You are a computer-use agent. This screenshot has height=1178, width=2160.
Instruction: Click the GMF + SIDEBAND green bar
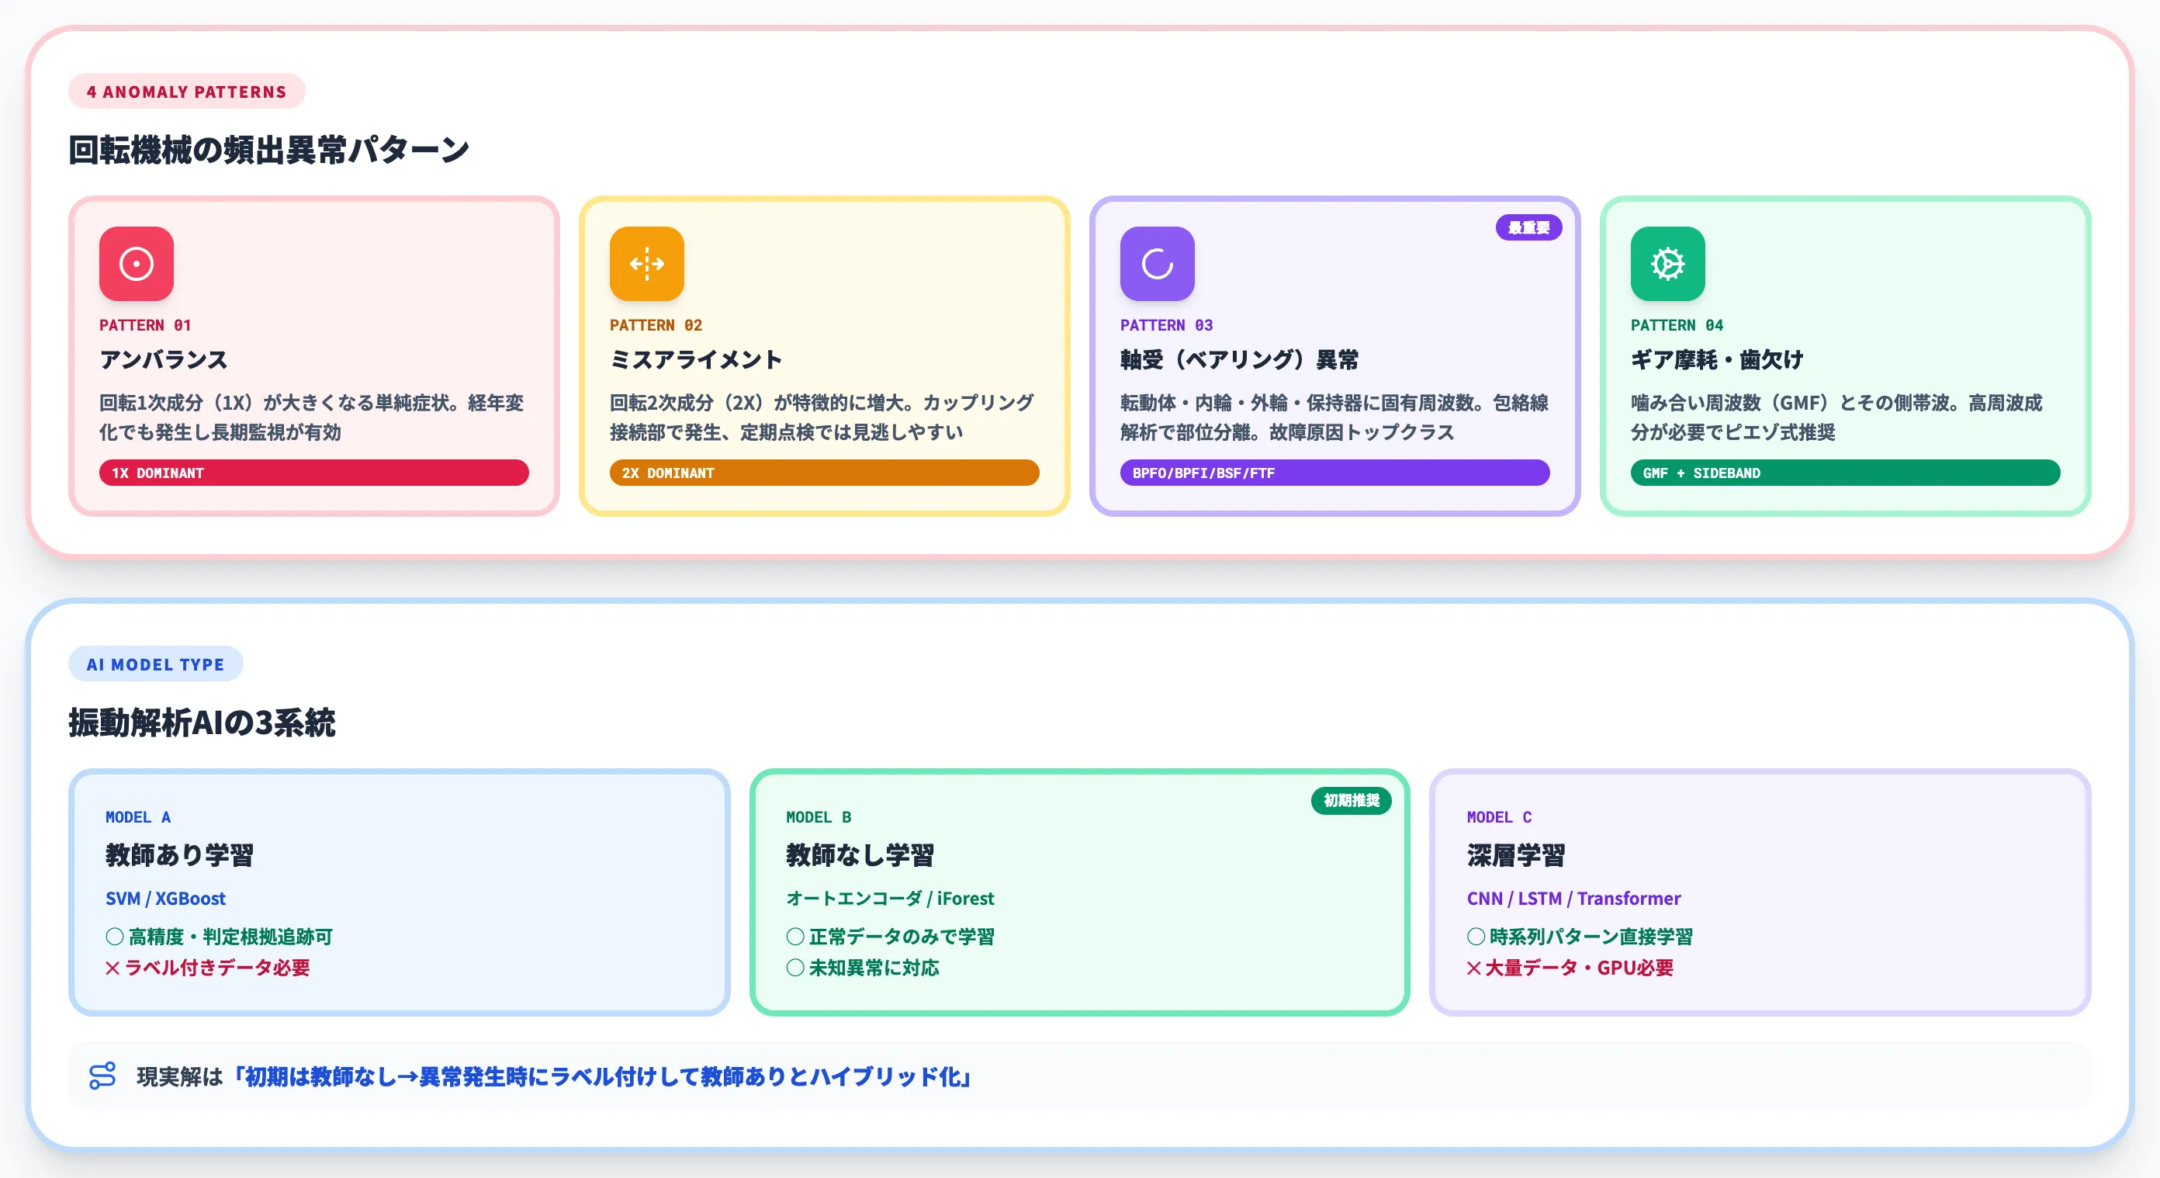click(1845, 473)
